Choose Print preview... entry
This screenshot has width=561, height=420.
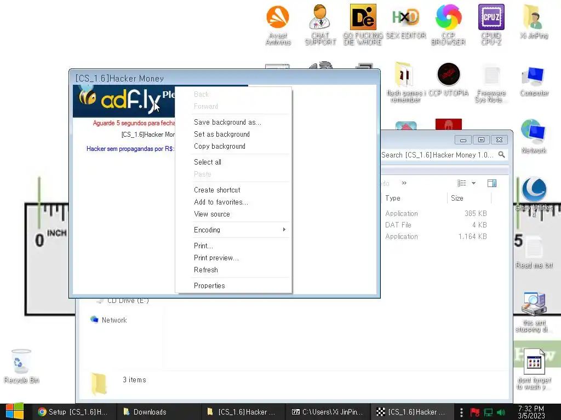click(233, 258)
